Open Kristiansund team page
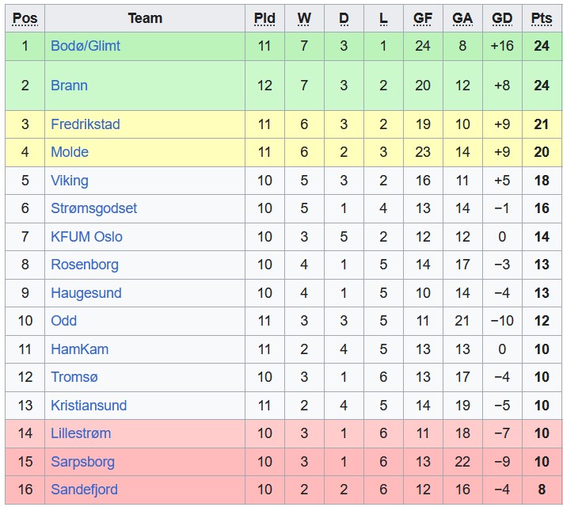This screenshot has width=563, height=507. 89,406
